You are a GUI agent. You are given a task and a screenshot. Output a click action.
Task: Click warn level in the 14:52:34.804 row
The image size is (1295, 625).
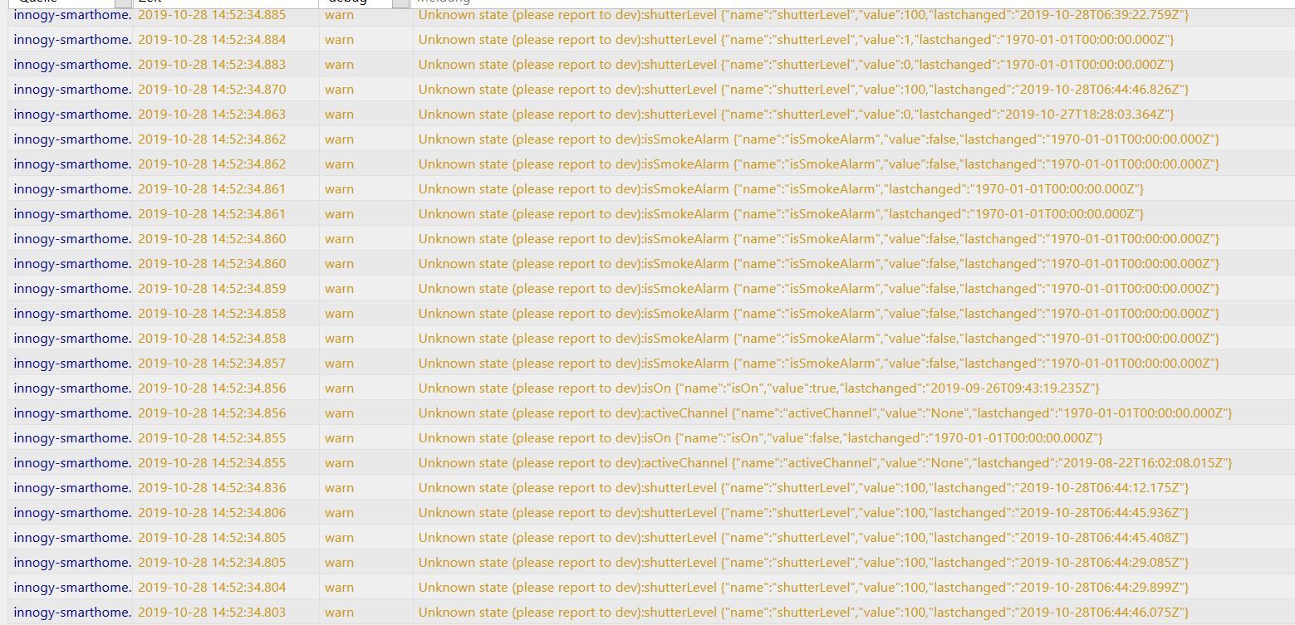tap(339, 588)
